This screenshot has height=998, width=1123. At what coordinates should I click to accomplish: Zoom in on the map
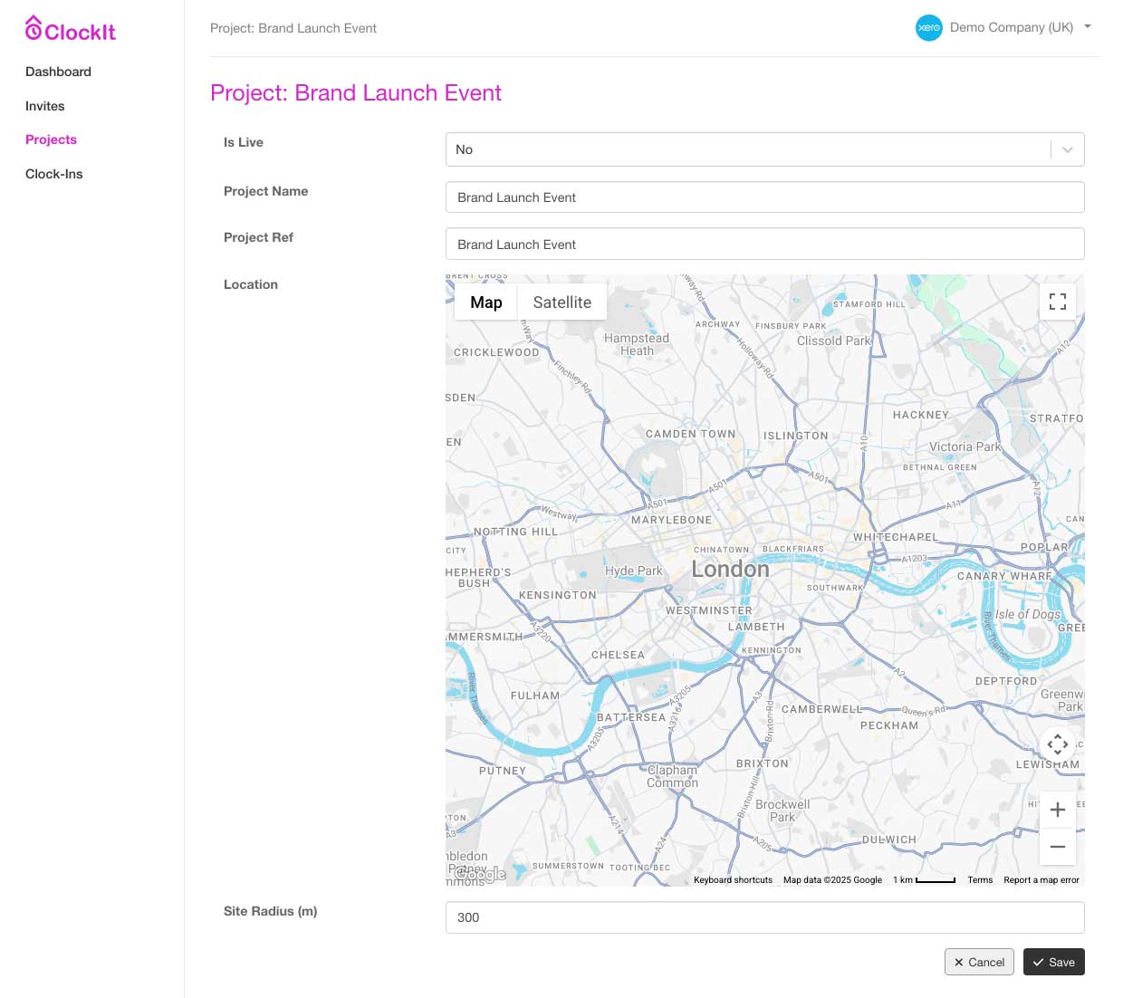1057,810
